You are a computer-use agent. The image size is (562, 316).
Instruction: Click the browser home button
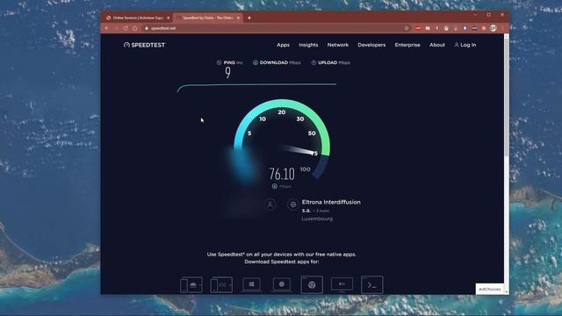tap(135, 28)
